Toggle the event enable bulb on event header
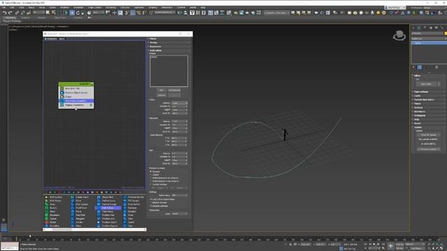Image resolution: width=447 pixels, height=251 pixels. (91, 84)
